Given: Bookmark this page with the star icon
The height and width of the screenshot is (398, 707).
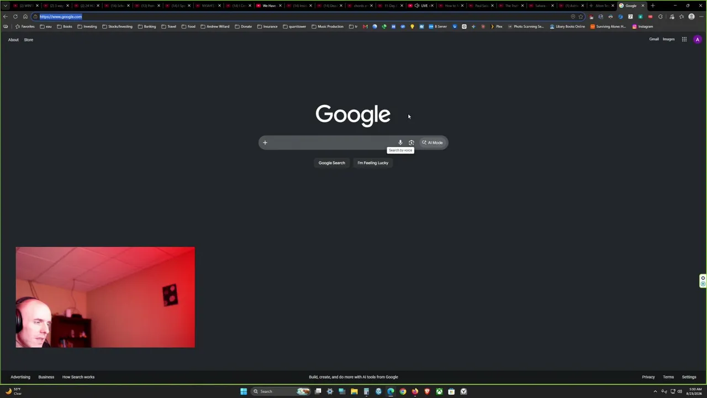Looking at the screenshot, I should click(581, 17).
